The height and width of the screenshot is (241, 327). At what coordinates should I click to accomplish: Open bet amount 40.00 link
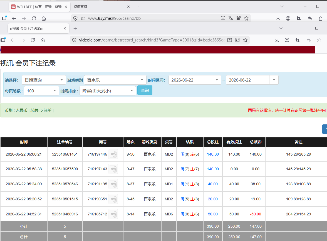[213, 184]
